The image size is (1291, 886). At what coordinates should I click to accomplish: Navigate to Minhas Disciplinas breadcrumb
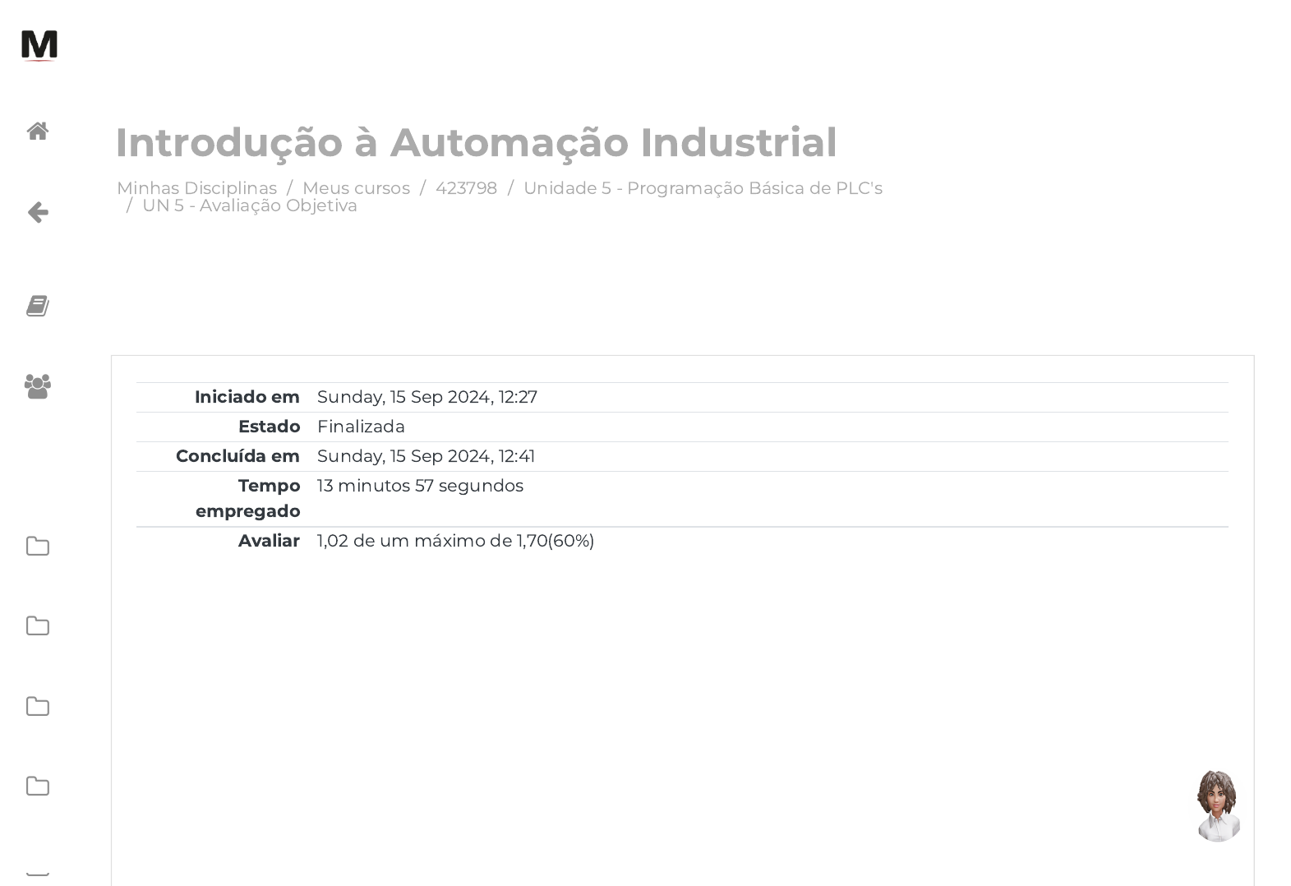click(196, 188)
